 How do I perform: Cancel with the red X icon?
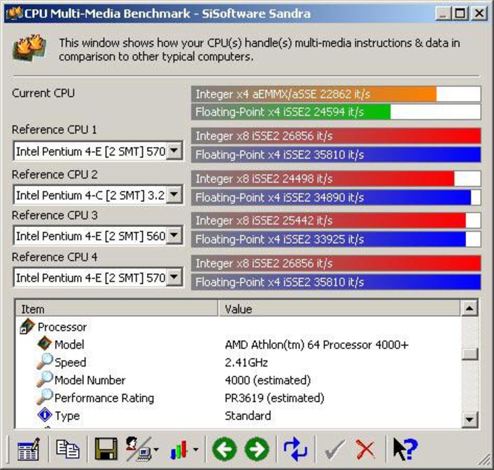366,449
